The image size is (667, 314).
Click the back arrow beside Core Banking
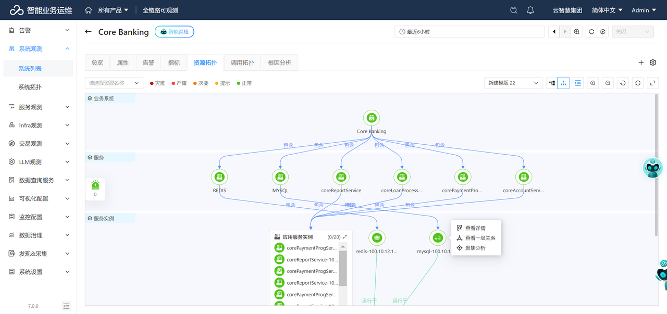click(88, 32)
